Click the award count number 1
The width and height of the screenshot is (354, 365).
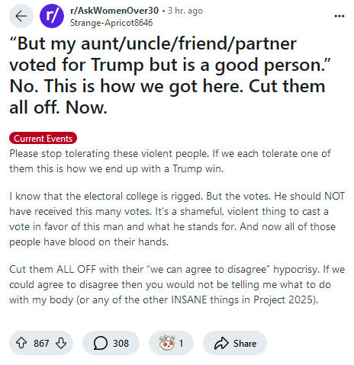pos(181,344)
